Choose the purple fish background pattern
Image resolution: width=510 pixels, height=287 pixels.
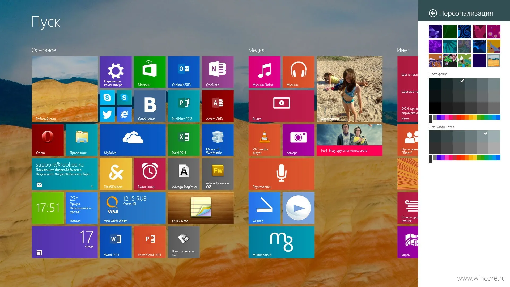point(435,32)
